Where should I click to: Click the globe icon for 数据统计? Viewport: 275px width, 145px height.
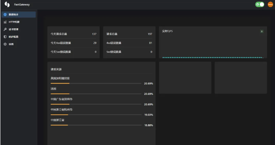[5, 15]
